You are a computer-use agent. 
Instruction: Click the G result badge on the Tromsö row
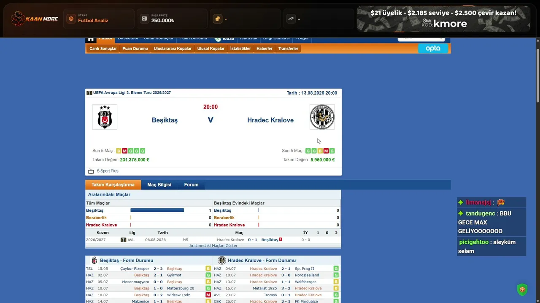pyautogui.click(x=336, y=295)
